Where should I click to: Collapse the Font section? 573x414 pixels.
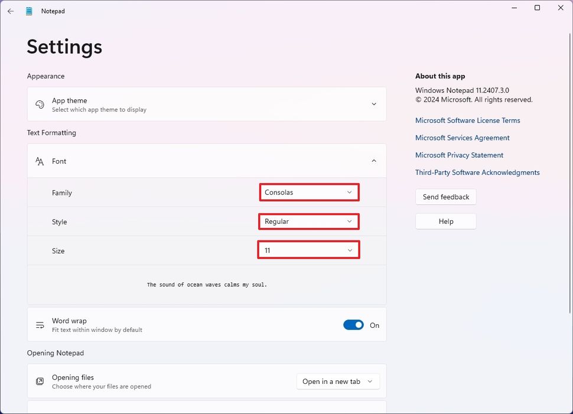click(x=373, y=161)
